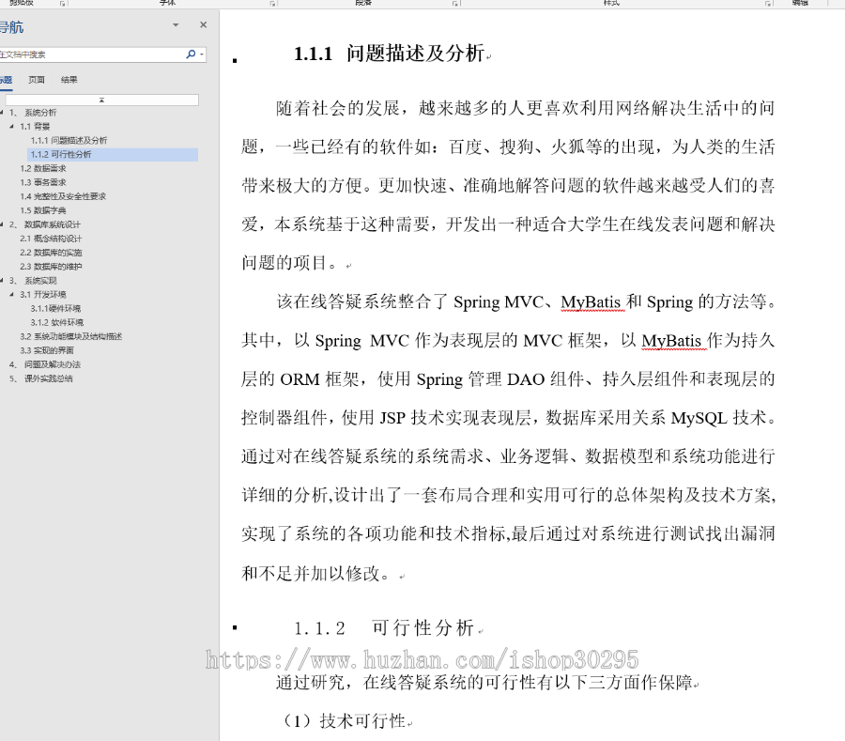Click the search magnifier in the navigation pane
Image resolution: width=845 pixels, height=741 pixels.
190,54
